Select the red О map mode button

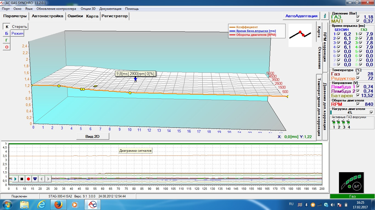(x=7, y=47)
